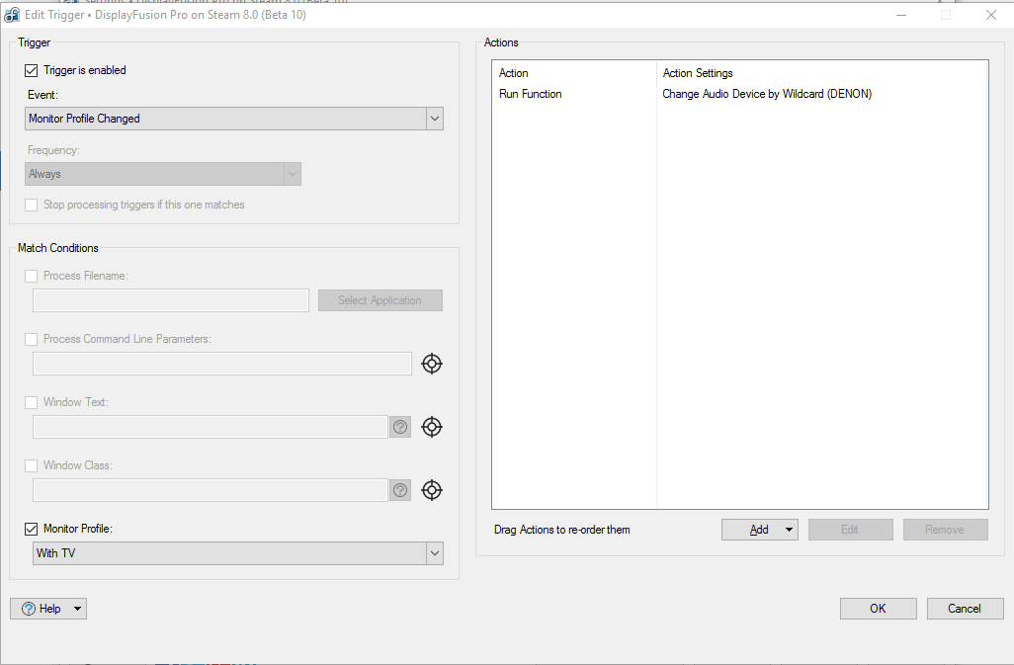Toggle the Monitor Profile checkbox
This screenshot has height=665, width=1014.
pos(32,529)
